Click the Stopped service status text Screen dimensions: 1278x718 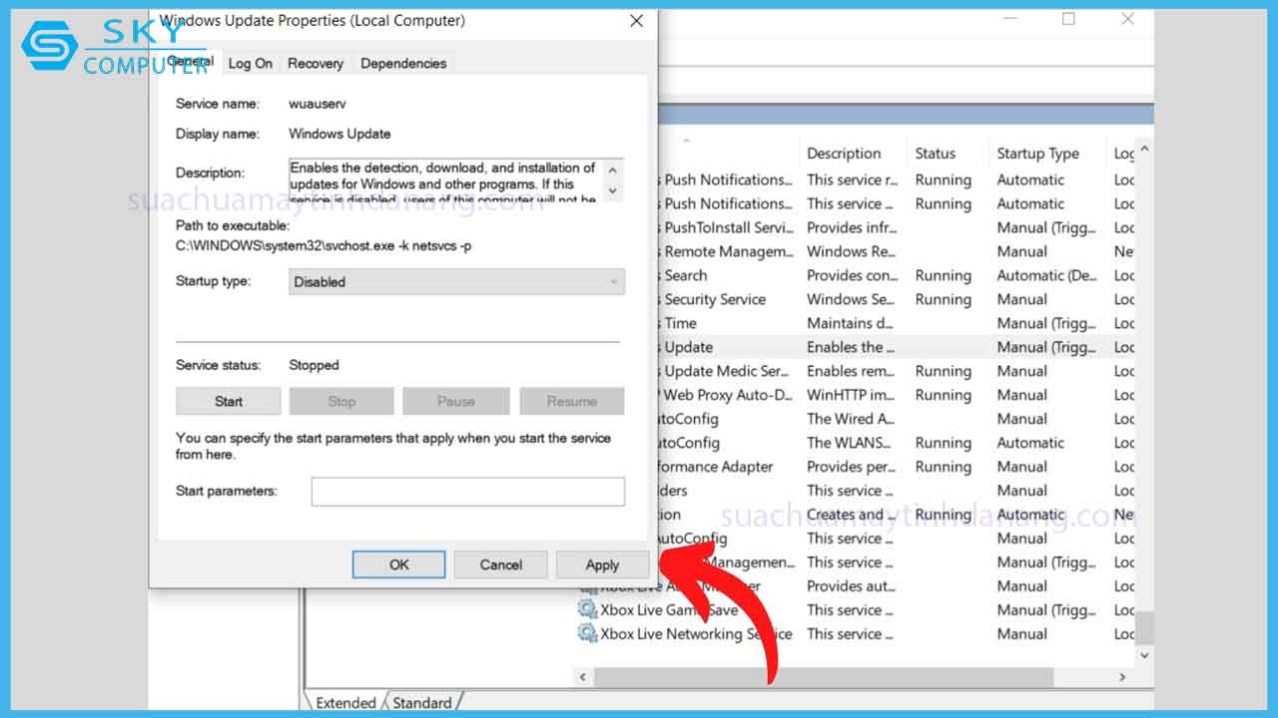pos(314,365)
